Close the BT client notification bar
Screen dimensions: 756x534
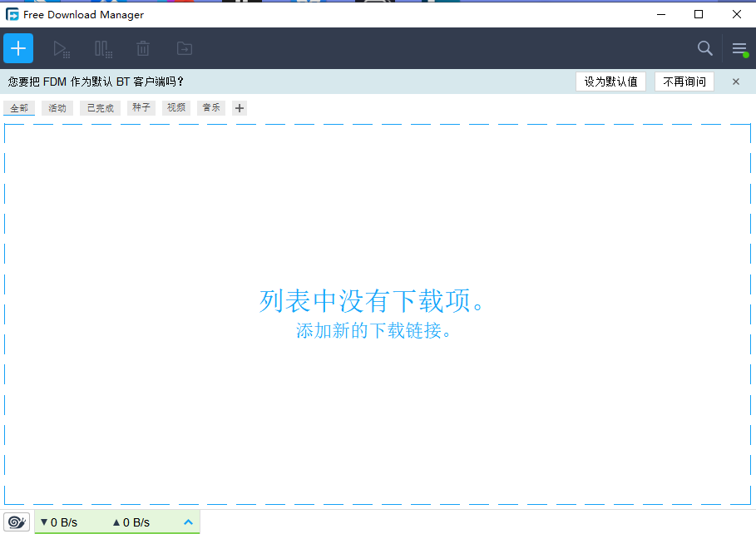coord(735,82)
